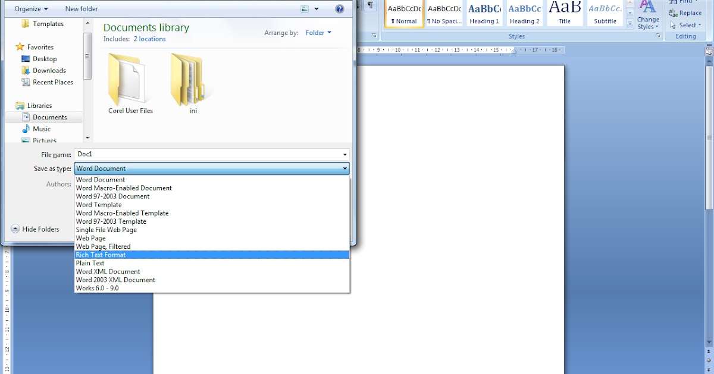Apply the Heading 2 style

524,14
